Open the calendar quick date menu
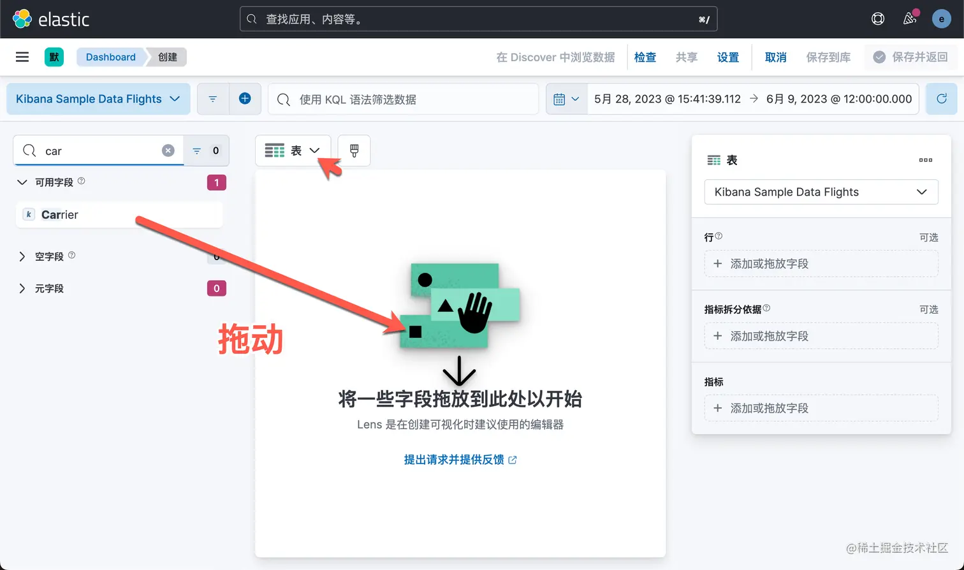Image resolution: width=964 pixels, height=570 pixels. click(x=566, y=99)
